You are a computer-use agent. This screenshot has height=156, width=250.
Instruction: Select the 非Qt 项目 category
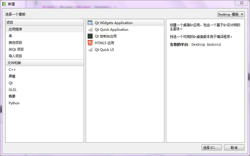[44, 49]
